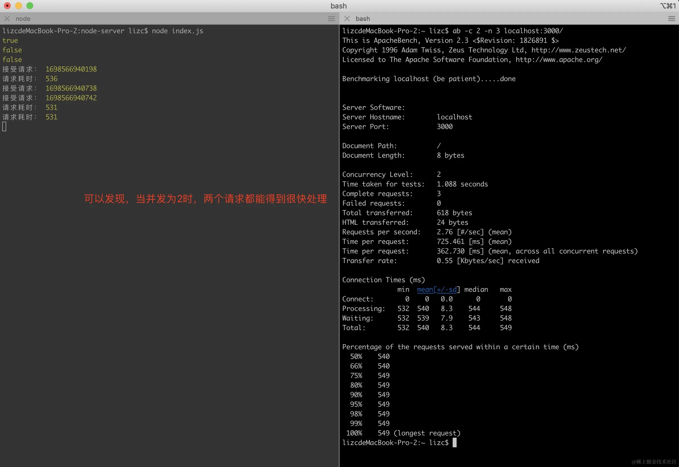The height and width of the screenshot is (467, 679).
Task: Click the window shortcut indicator ⌥⌘1
Action: [667, 6]
